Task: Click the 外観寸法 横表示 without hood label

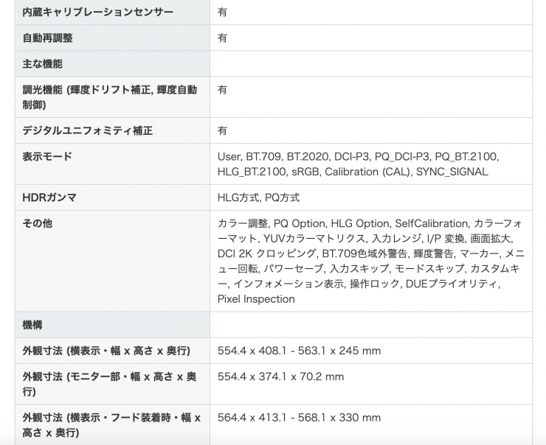Action: tap(107, 351)
